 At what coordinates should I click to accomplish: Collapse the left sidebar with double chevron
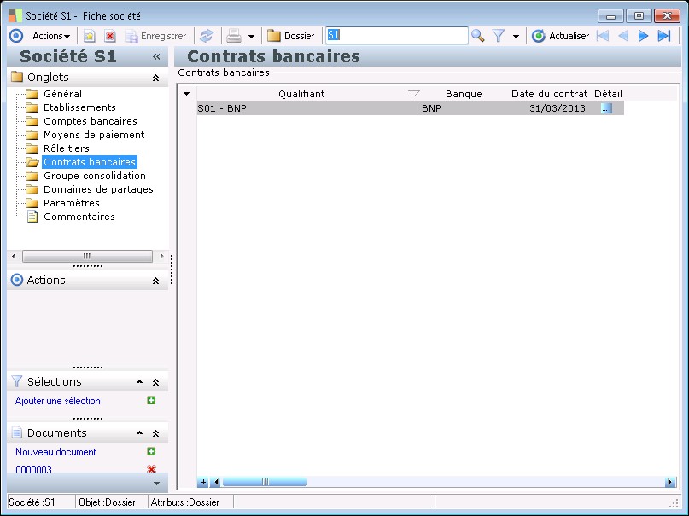(x=156, y=56)
